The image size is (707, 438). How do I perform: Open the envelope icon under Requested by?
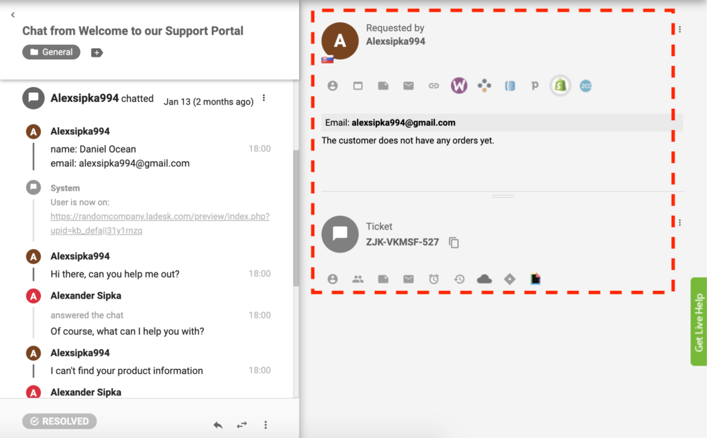pyautogui.click(x=408, y=85)
